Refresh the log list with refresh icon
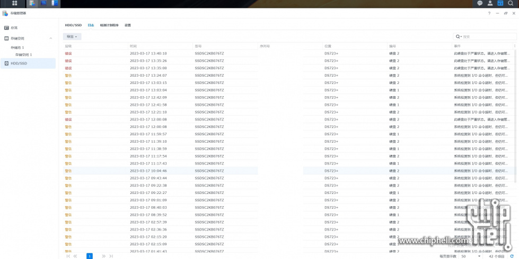 click(x=512, y=256)
